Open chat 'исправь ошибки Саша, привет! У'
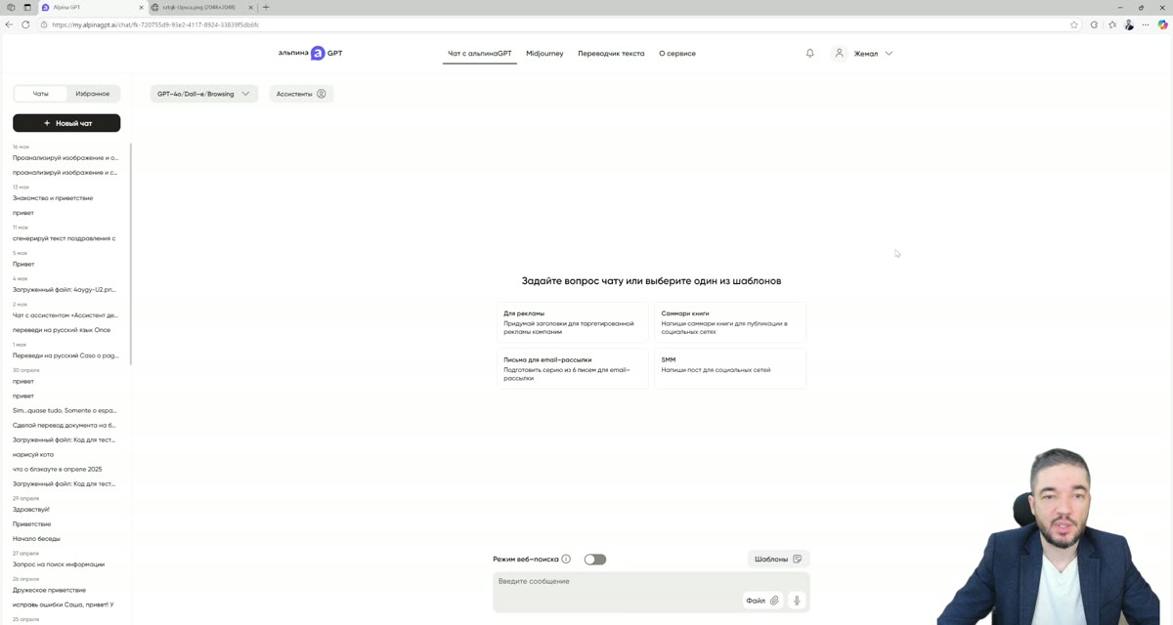The height and width of the screenshot is (625, 1173). 64,604
